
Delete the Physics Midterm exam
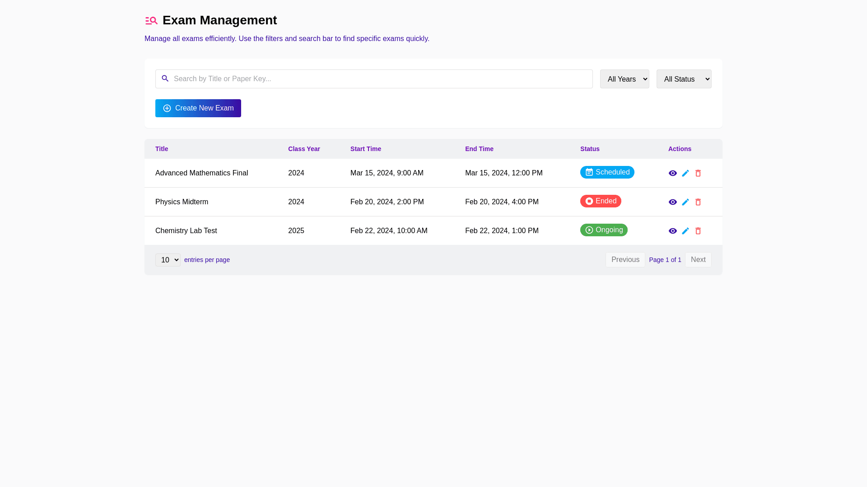pyautogui.click(x=698, y=202)
